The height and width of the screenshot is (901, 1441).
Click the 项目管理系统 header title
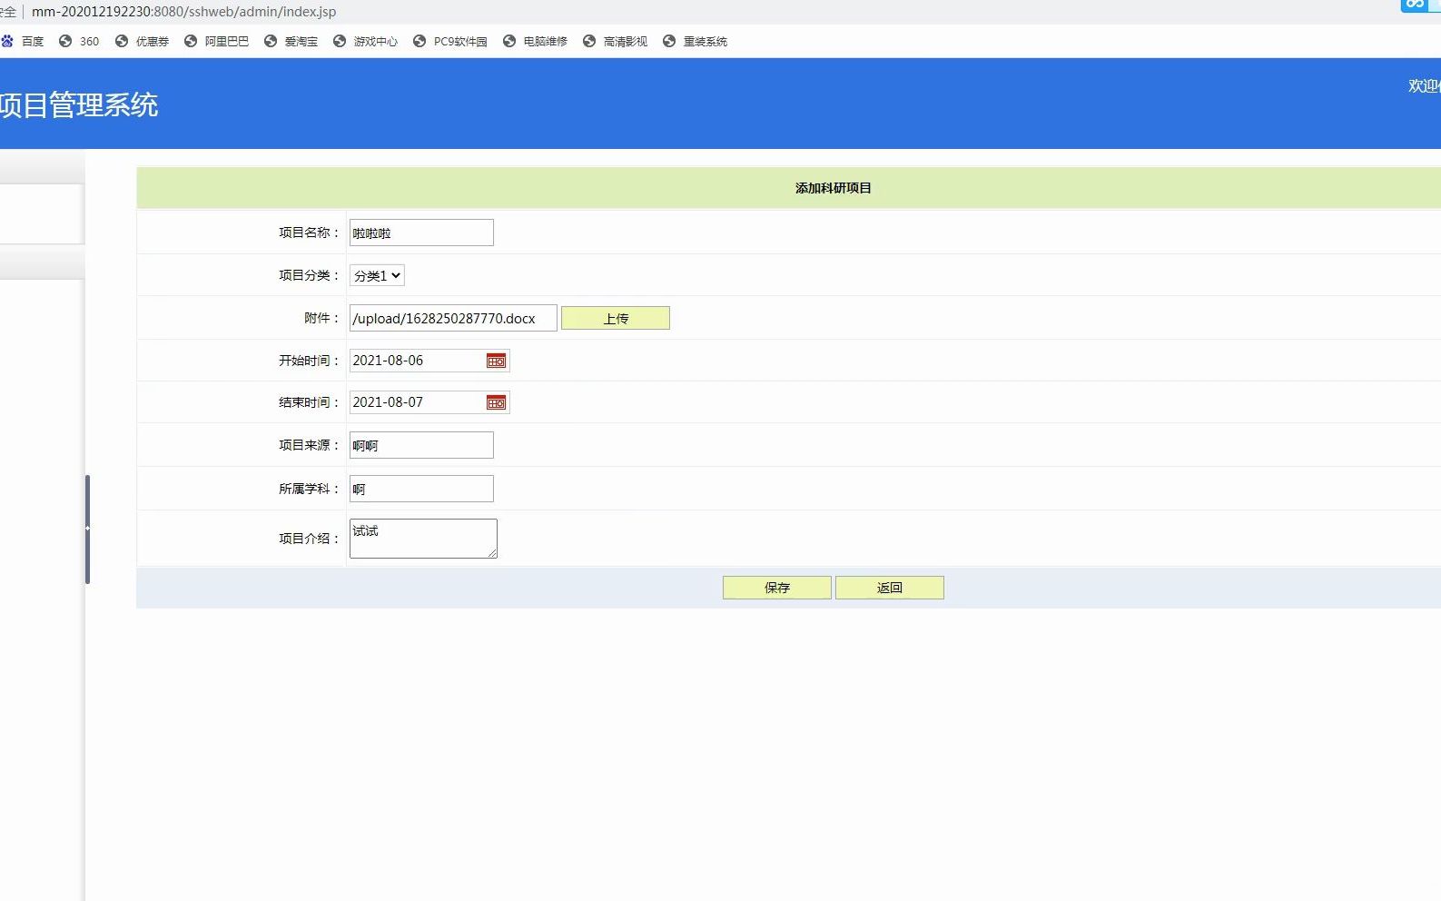coord(79,104)
